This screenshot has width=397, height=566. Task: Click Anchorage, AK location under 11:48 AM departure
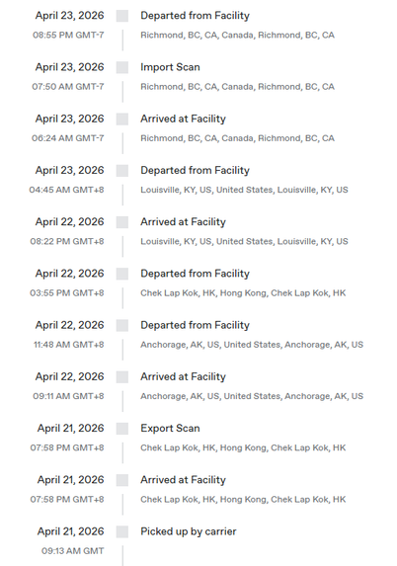point(252,345)
